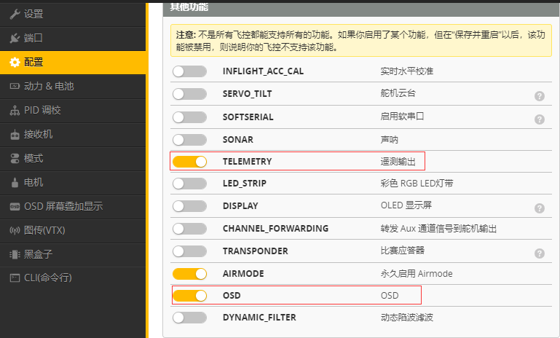Open the CLI(命令行) tab
560x338 pixels.
coord(48,278)
